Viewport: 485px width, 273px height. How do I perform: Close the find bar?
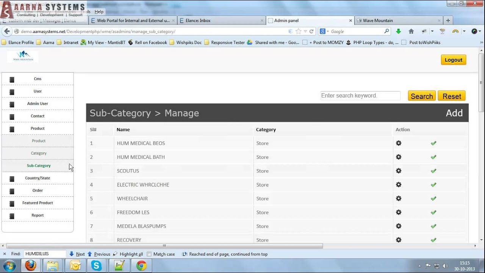(x=5, y=254)
